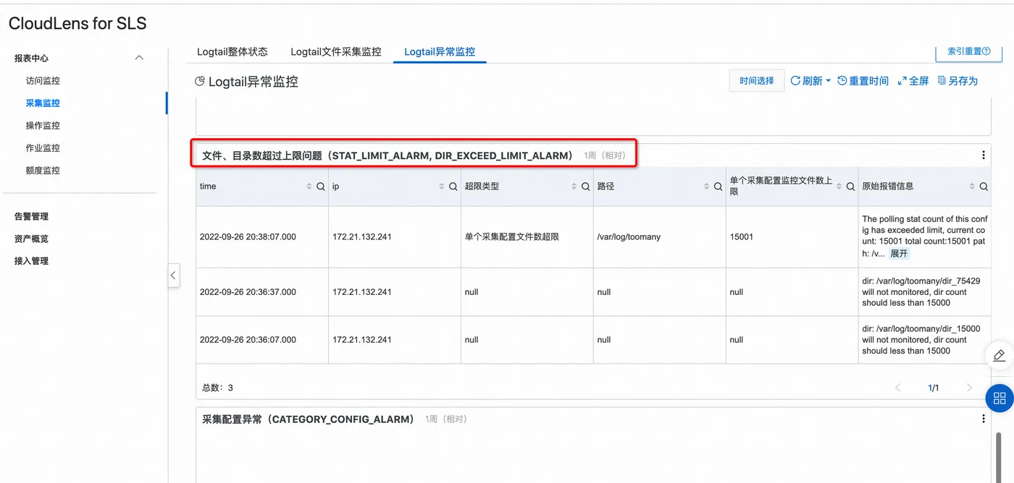
Task: Open the Logtail整体状态 tab
Action: click(232, 52)
